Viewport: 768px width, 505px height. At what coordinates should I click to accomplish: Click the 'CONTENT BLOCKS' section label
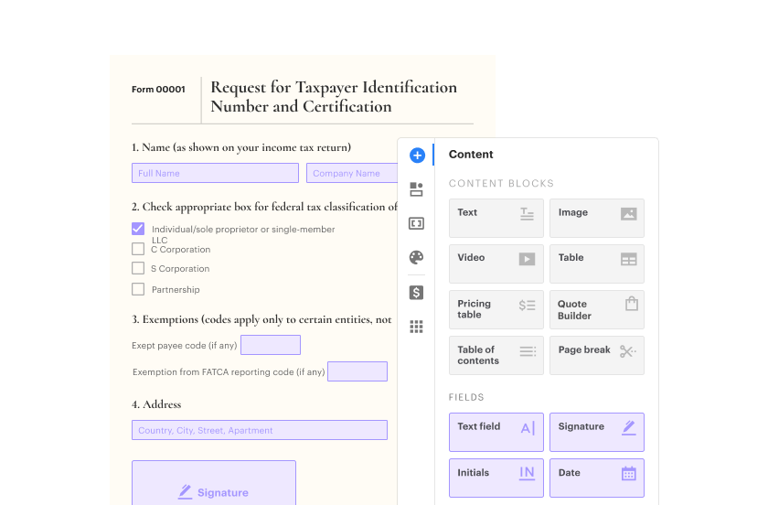point(501,183)
